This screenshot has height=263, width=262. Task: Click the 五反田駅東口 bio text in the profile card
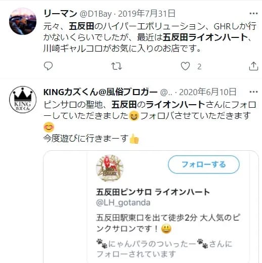pos(168,223)
